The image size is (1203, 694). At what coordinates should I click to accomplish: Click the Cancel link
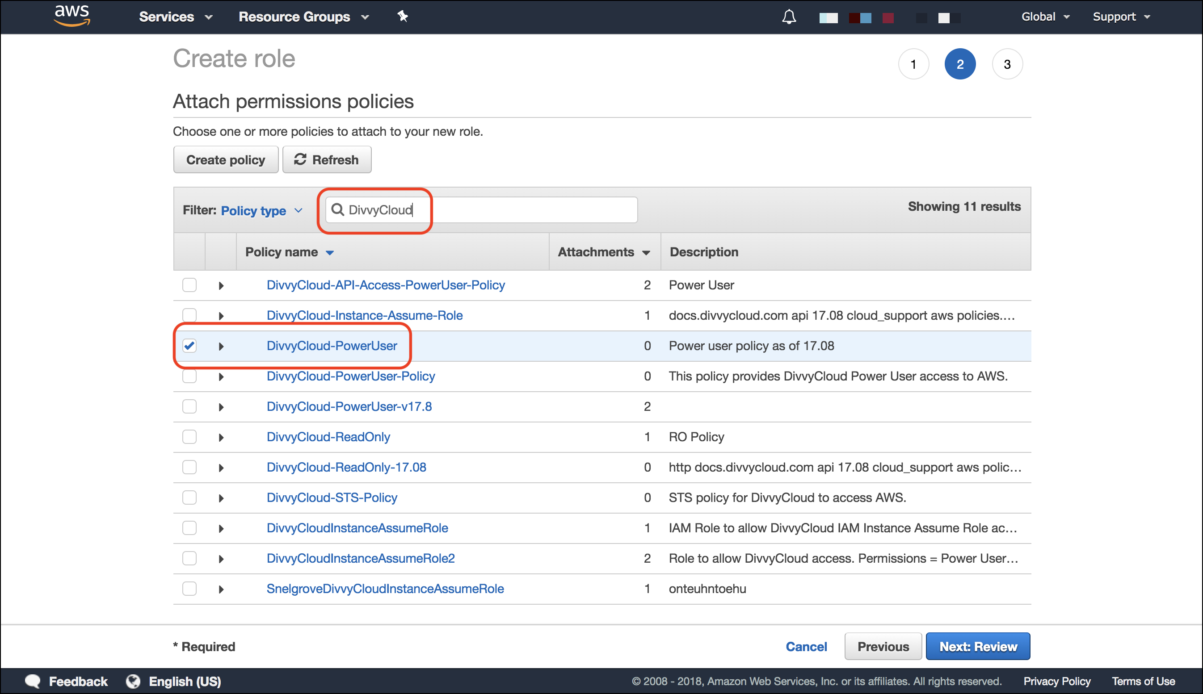pyautogui.click(x=806, y=646)
